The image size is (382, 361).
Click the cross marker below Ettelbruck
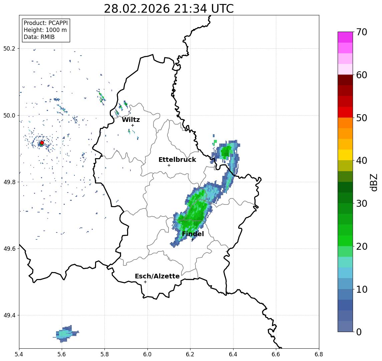coord(169,166)
